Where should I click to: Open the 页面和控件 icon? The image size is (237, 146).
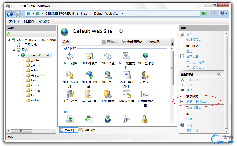click(126, 94)
